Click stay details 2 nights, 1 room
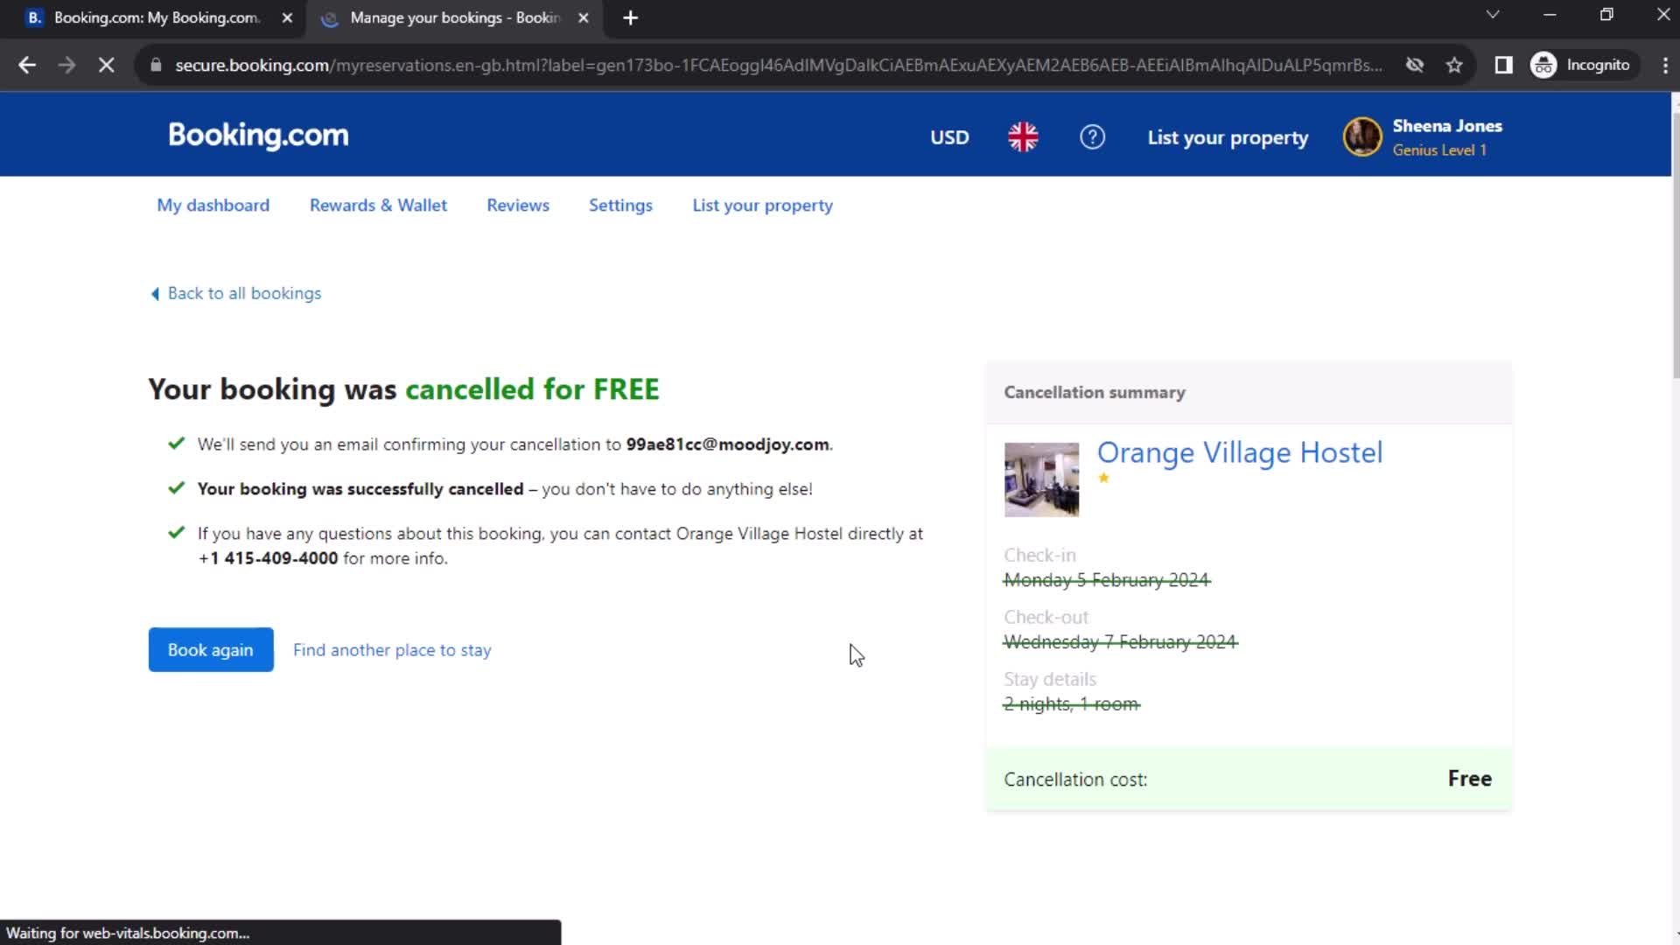 tap(1072, 704)
